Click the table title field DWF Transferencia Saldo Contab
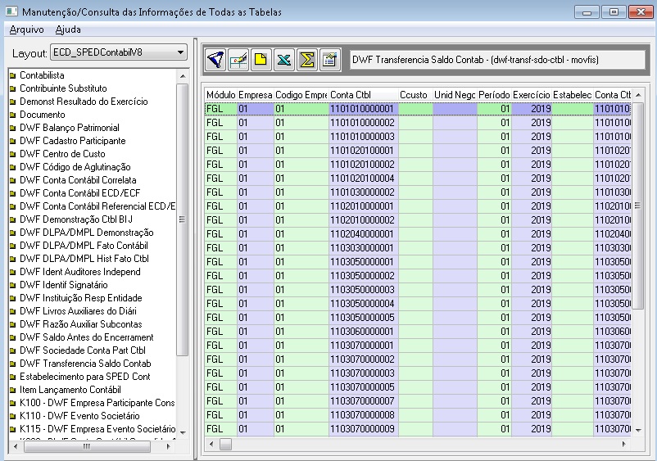Viewport: 657px width, 461px height. click(497, 60)
